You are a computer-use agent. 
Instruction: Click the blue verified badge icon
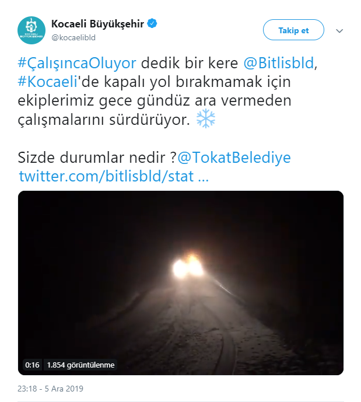pos(152,23)
